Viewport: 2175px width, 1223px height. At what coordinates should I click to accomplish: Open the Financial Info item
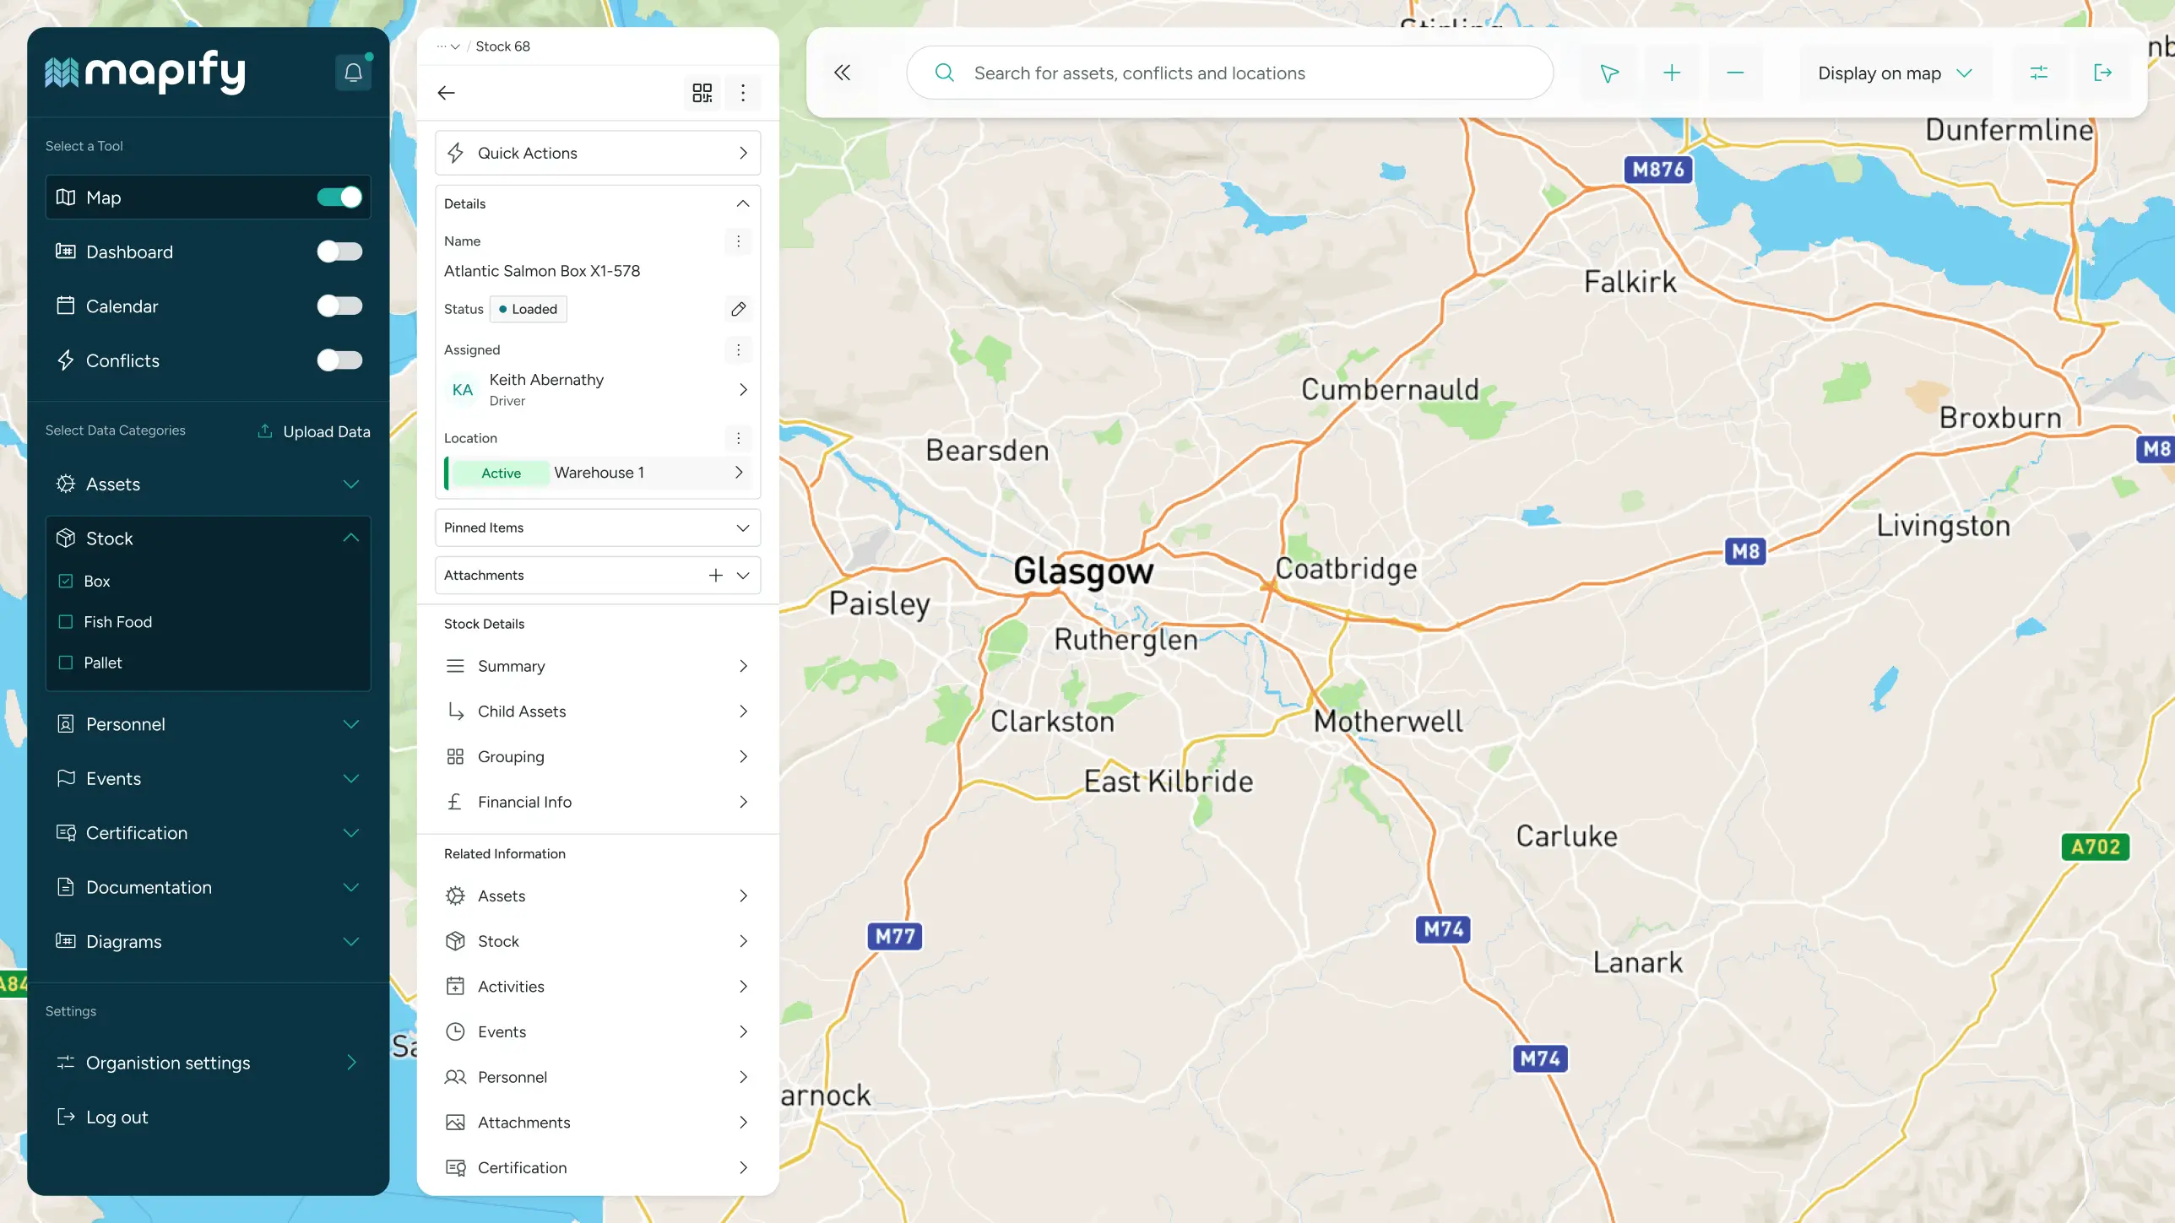click(x=598, y=802)
